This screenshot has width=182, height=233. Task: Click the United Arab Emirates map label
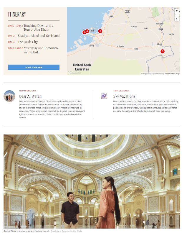click(82, 67)
